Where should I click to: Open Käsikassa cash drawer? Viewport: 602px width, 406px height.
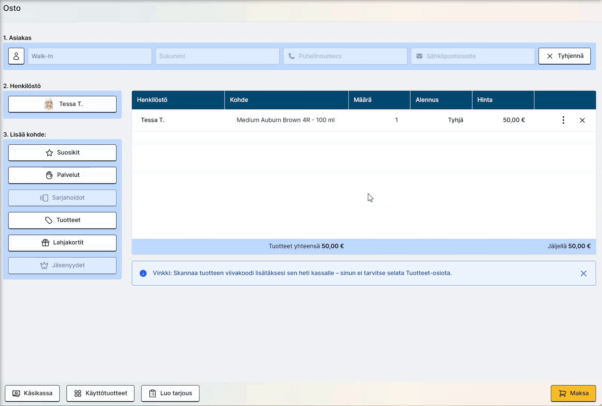pyautogui.click(x=32, y=393)
